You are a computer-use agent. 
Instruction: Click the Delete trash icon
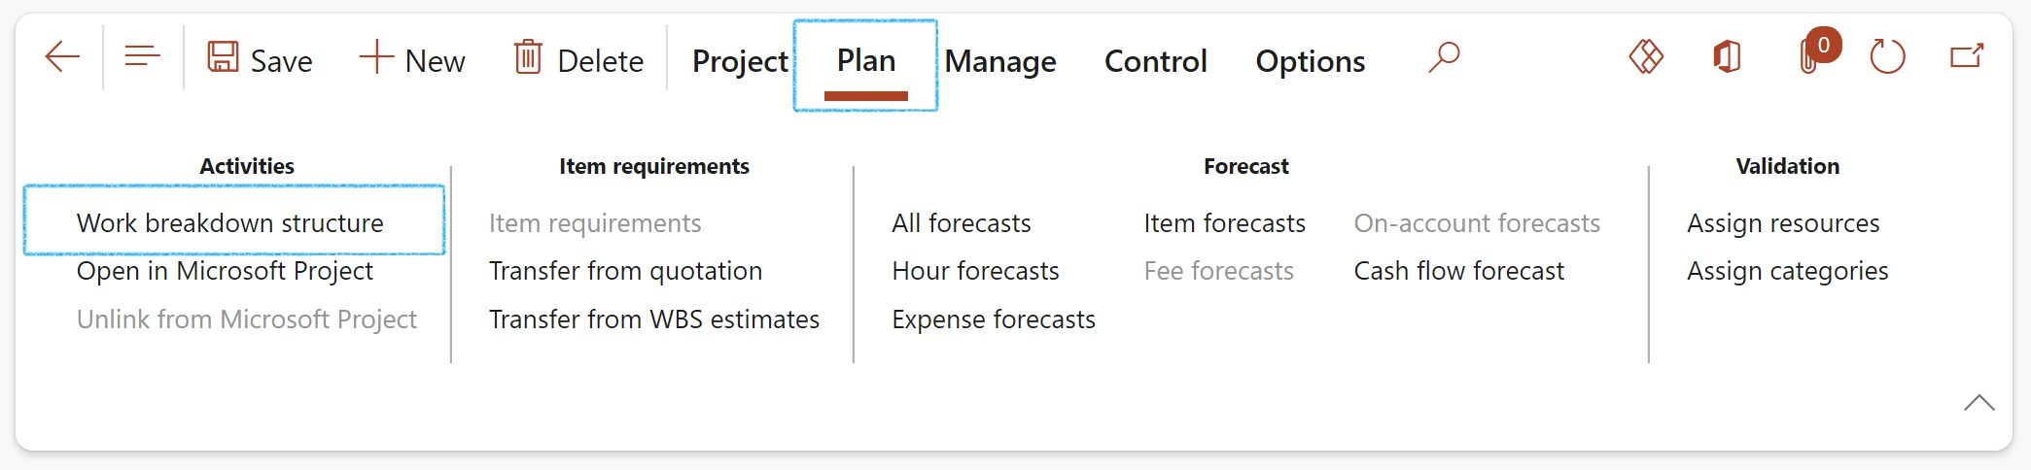coord(528,57)
